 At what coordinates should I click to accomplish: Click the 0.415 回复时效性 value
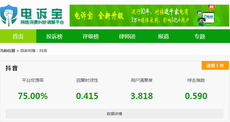[x=87, y=96]
